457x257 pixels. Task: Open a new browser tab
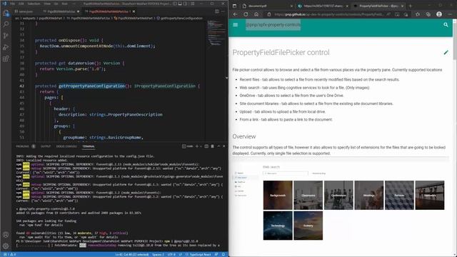pyautogui.click(x=411, y=6)
